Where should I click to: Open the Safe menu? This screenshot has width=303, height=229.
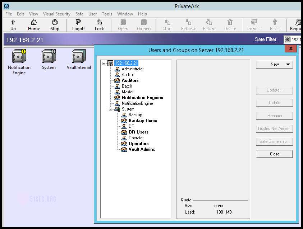pyautogui.click(x=79, y=14)
